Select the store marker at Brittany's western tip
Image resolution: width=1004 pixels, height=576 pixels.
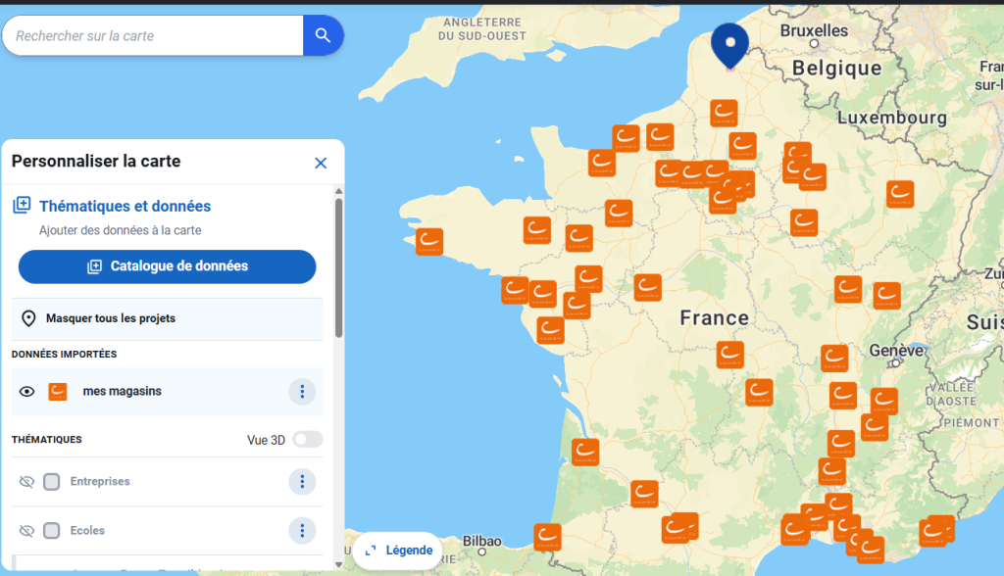429,242
